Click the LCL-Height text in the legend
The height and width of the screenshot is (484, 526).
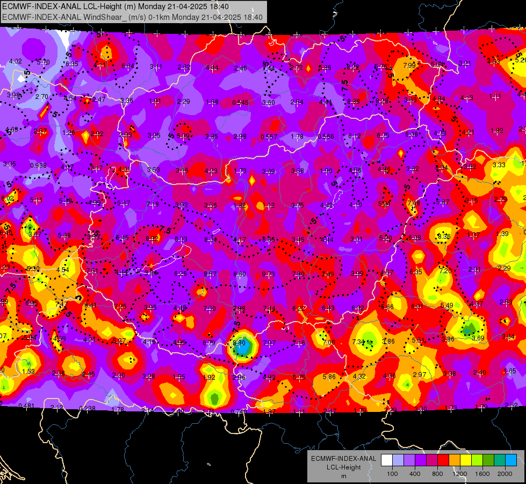(x=343, y=467)
